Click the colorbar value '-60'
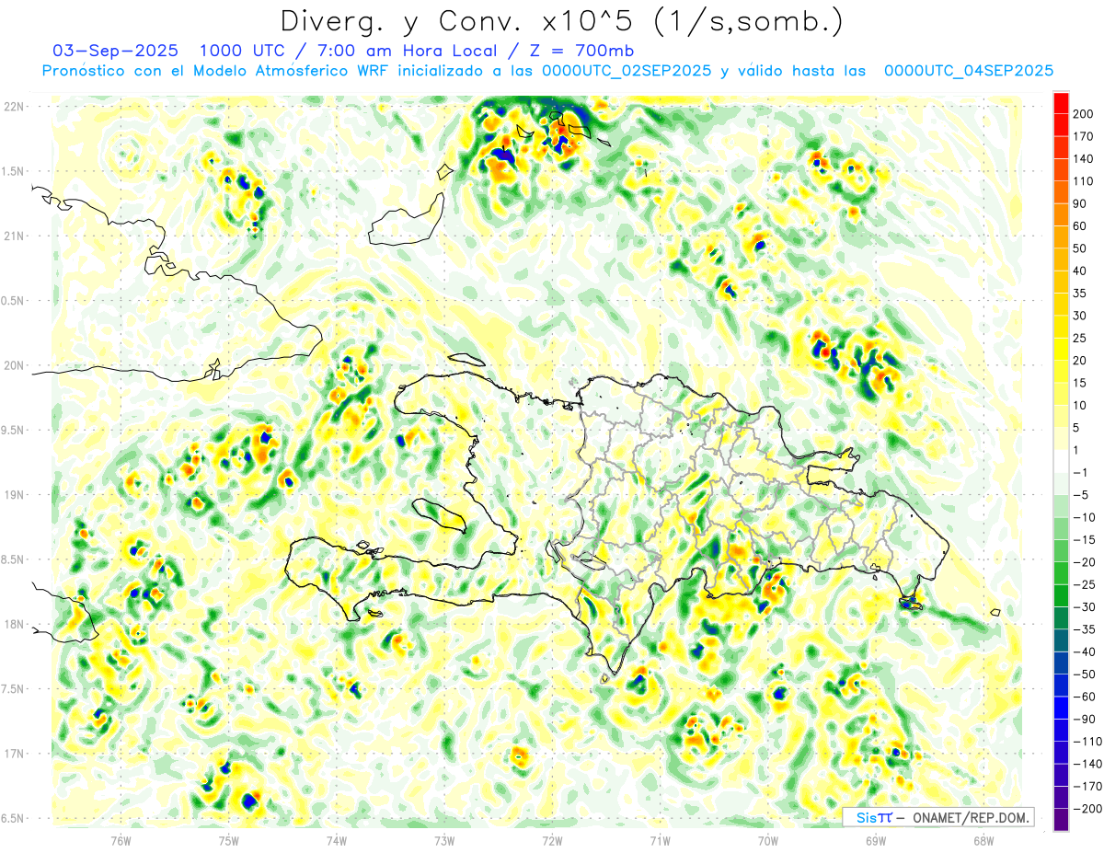The image size is (1104, 853). pos(1084,697)
